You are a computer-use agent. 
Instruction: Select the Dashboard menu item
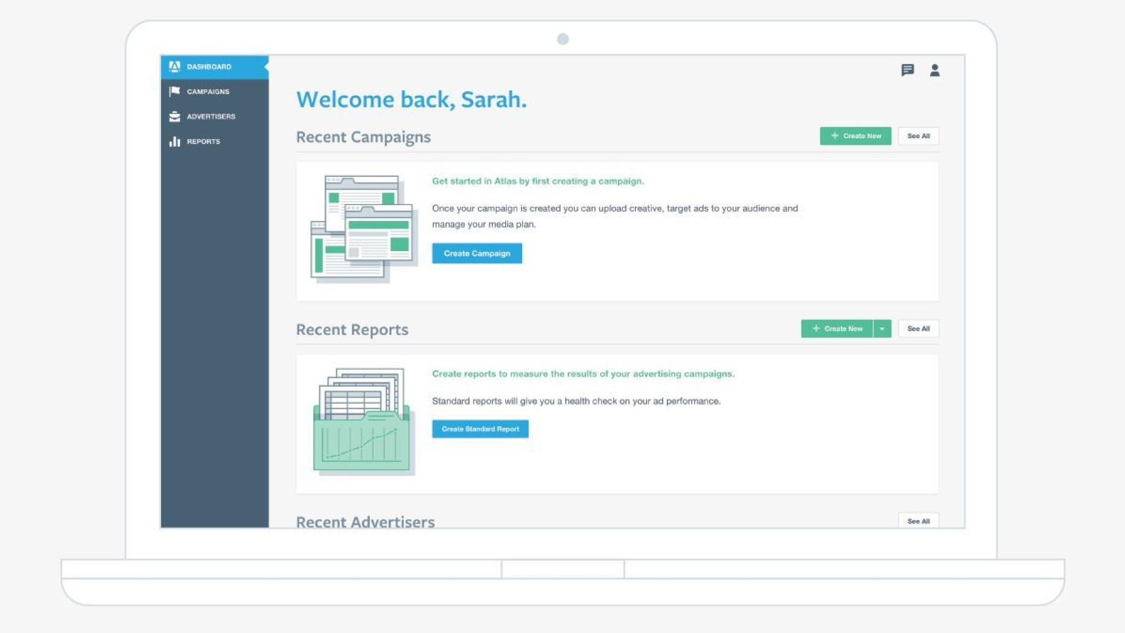click(x=214, y=66)
